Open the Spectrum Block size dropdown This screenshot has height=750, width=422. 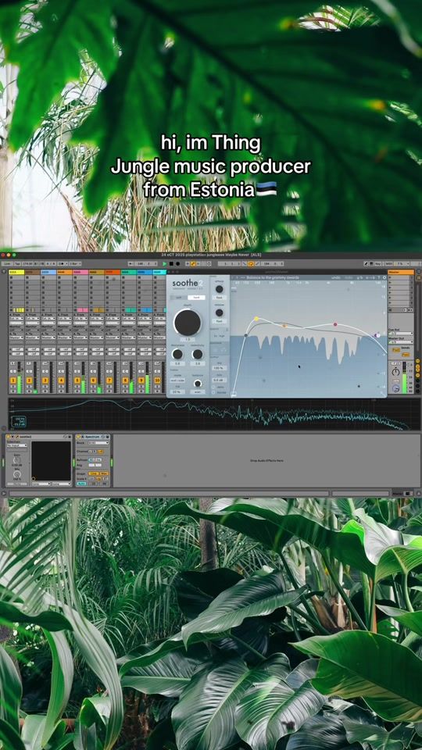(98, 443)
